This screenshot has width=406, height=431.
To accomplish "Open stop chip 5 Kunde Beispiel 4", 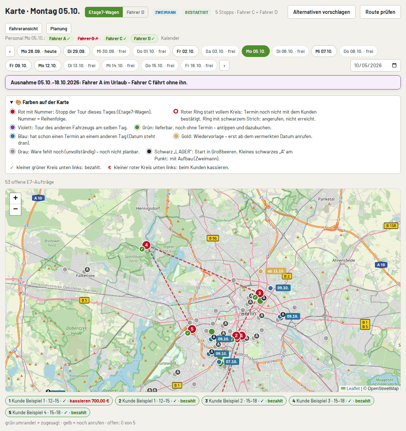I will click(47, 412).
